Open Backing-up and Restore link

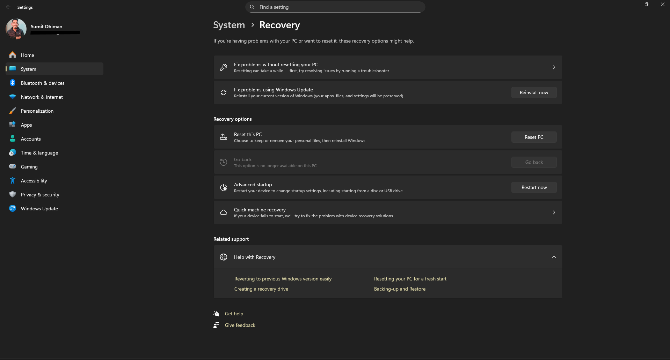point(400,289)
